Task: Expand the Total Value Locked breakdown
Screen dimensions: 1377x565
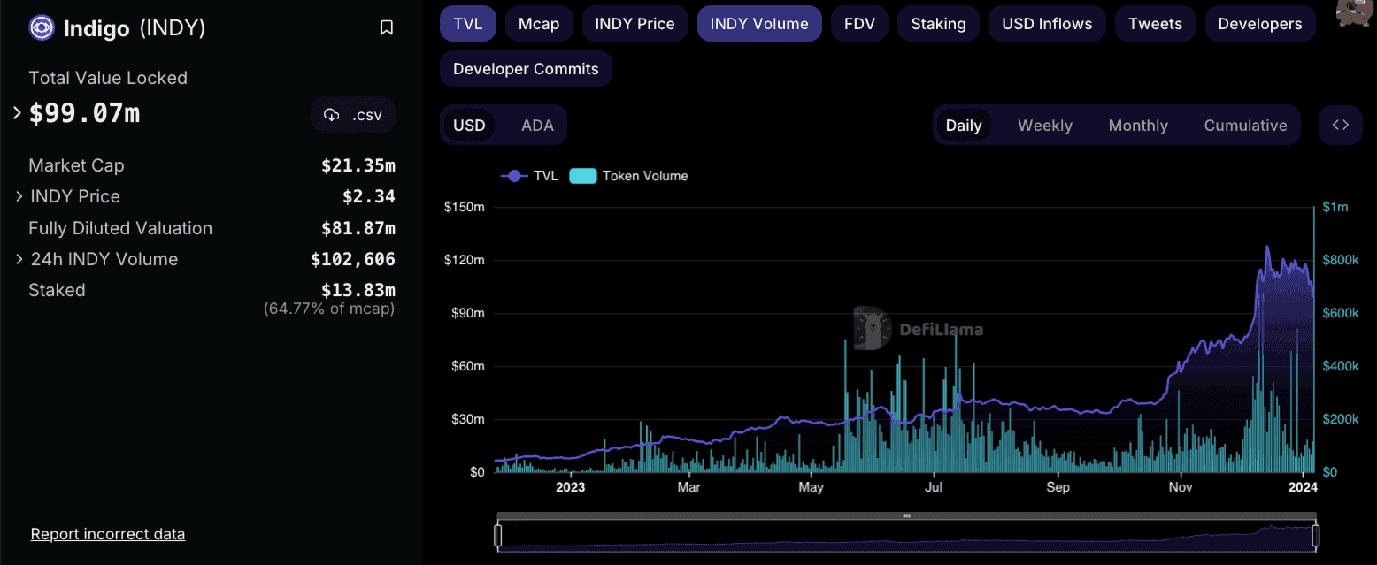Action: [x=17, y=113]
